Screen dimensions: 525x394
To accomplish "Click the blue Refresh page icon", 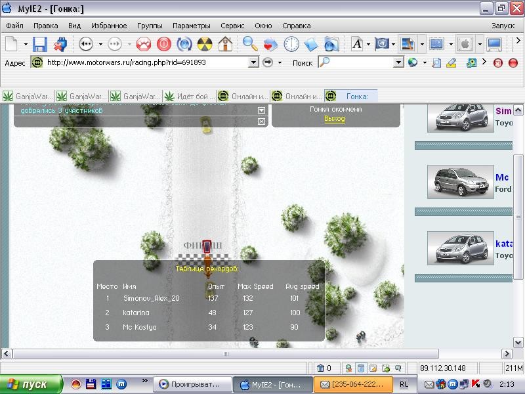I will coord(184,44).
